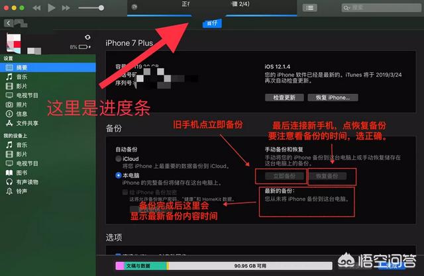The height and width of the screenshot is (276, 424).
Task: Click the search field in toolbar
Action: tap(381, 8)
